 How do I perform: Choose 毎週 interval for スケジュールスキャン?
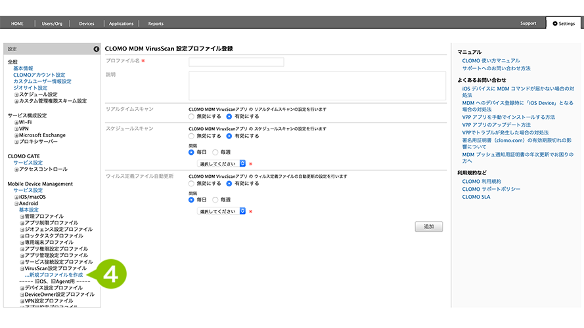pos(215,152)
